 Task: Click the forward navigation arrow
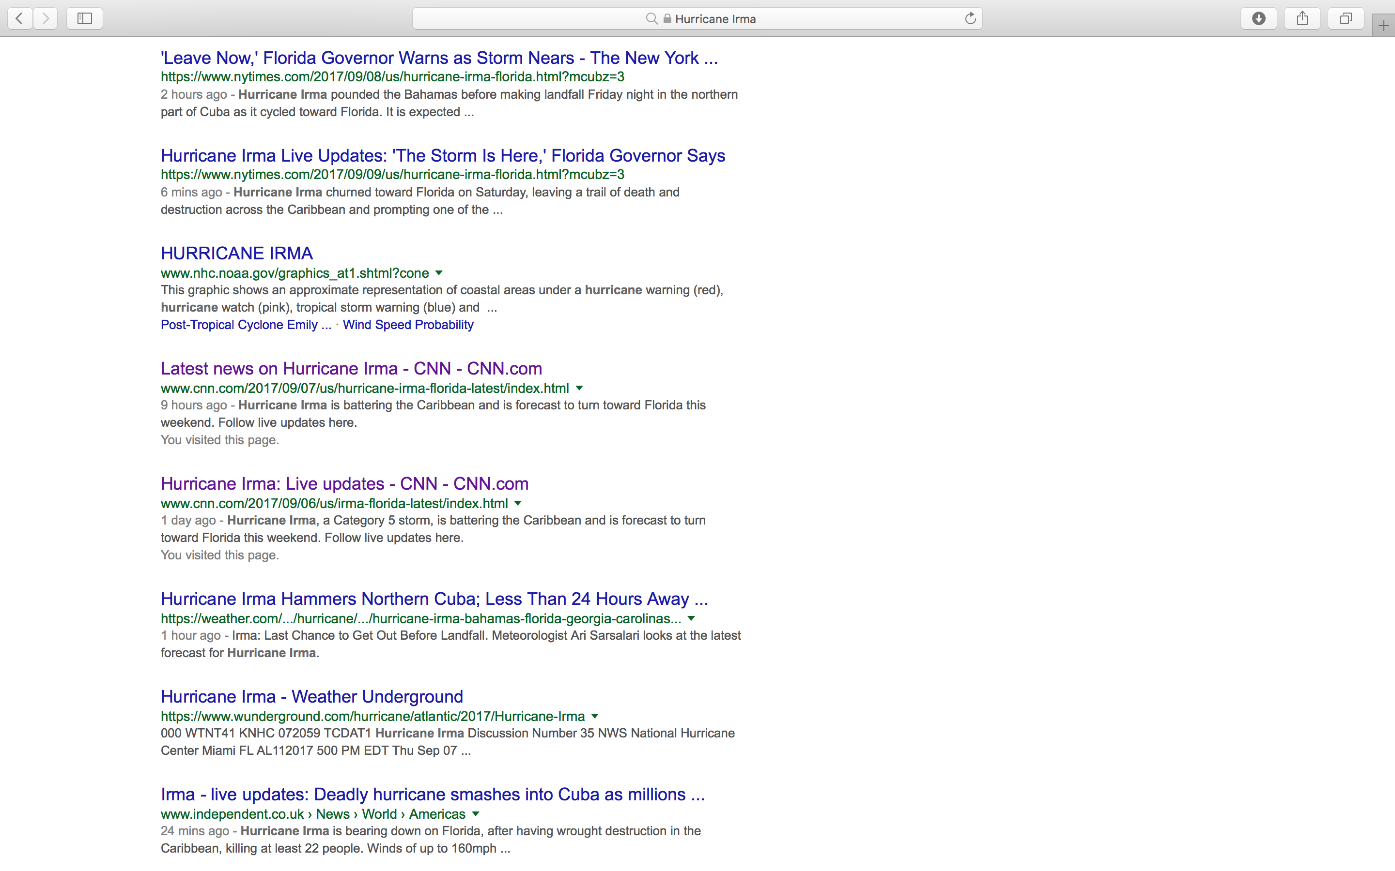tap(46, 18)
